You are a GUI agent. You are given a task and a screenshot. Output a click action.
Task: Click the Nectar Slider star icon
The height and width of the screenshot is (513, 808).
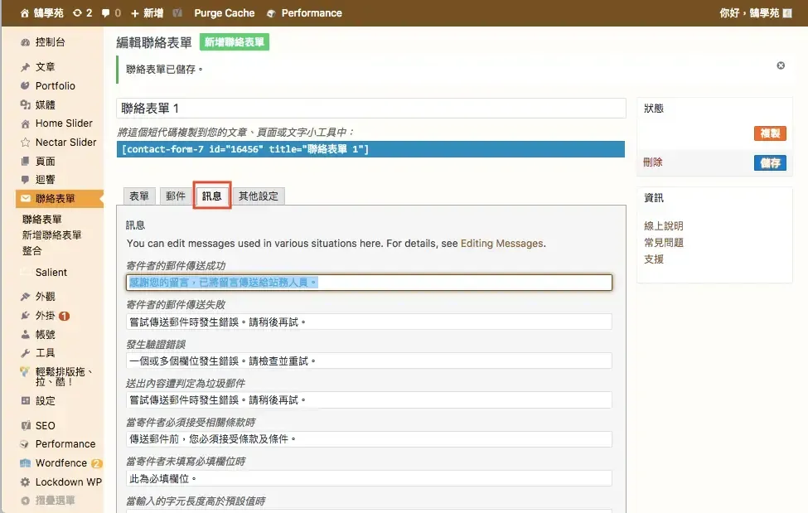(x=25, y=143)
